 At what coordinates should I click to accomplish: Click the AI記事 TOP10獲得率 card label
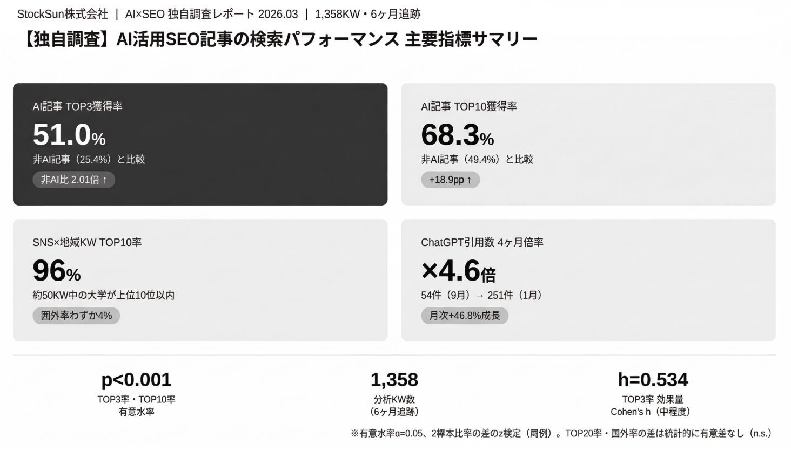pyautogui.click(x=468, y=107)
